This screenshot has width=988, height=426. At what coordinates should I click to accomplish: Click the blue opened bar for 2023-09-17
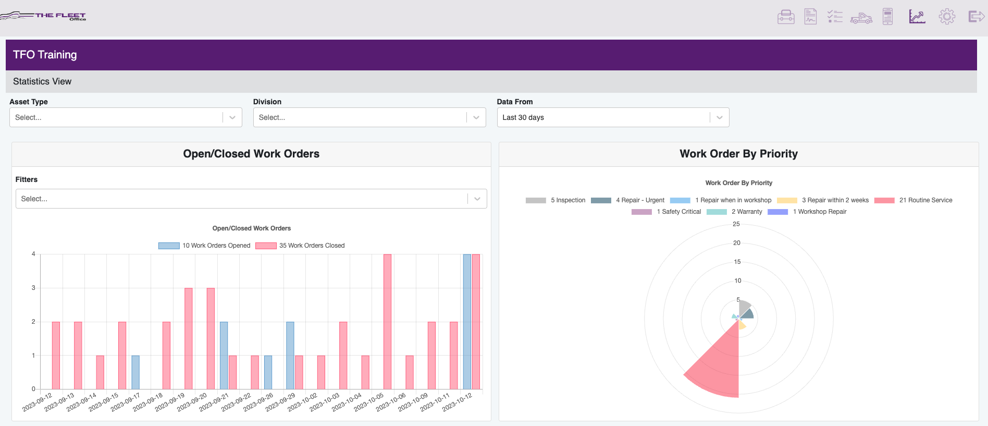point(135,372)
